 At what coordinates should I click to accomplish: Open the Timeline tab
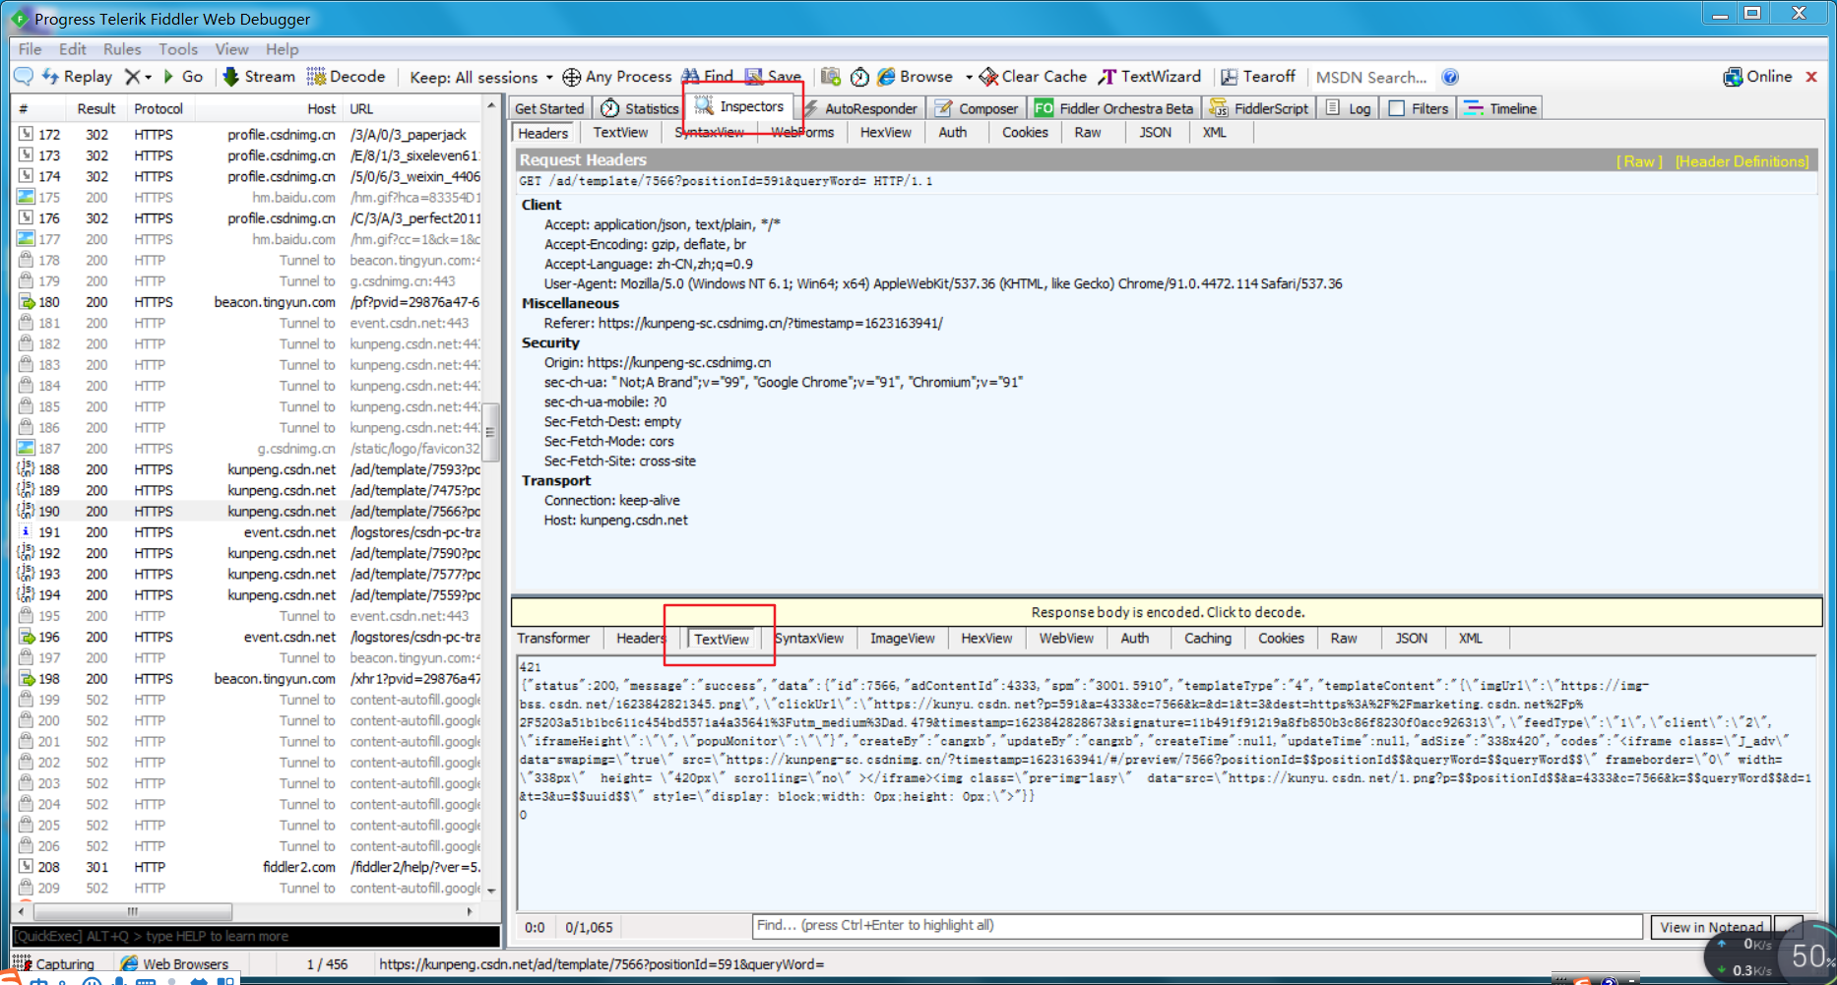pyautogui.click(x=1500, y=108)
